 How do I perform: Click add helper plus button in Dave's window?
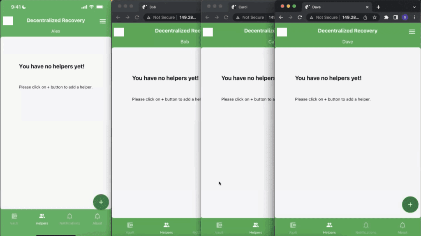pos(409,204)
